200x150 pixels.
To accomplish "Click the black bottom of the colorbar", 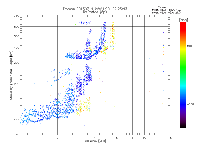I will tap(183, 126).
